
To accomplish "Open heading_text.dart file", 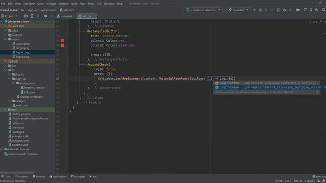I will coord(35,87).
